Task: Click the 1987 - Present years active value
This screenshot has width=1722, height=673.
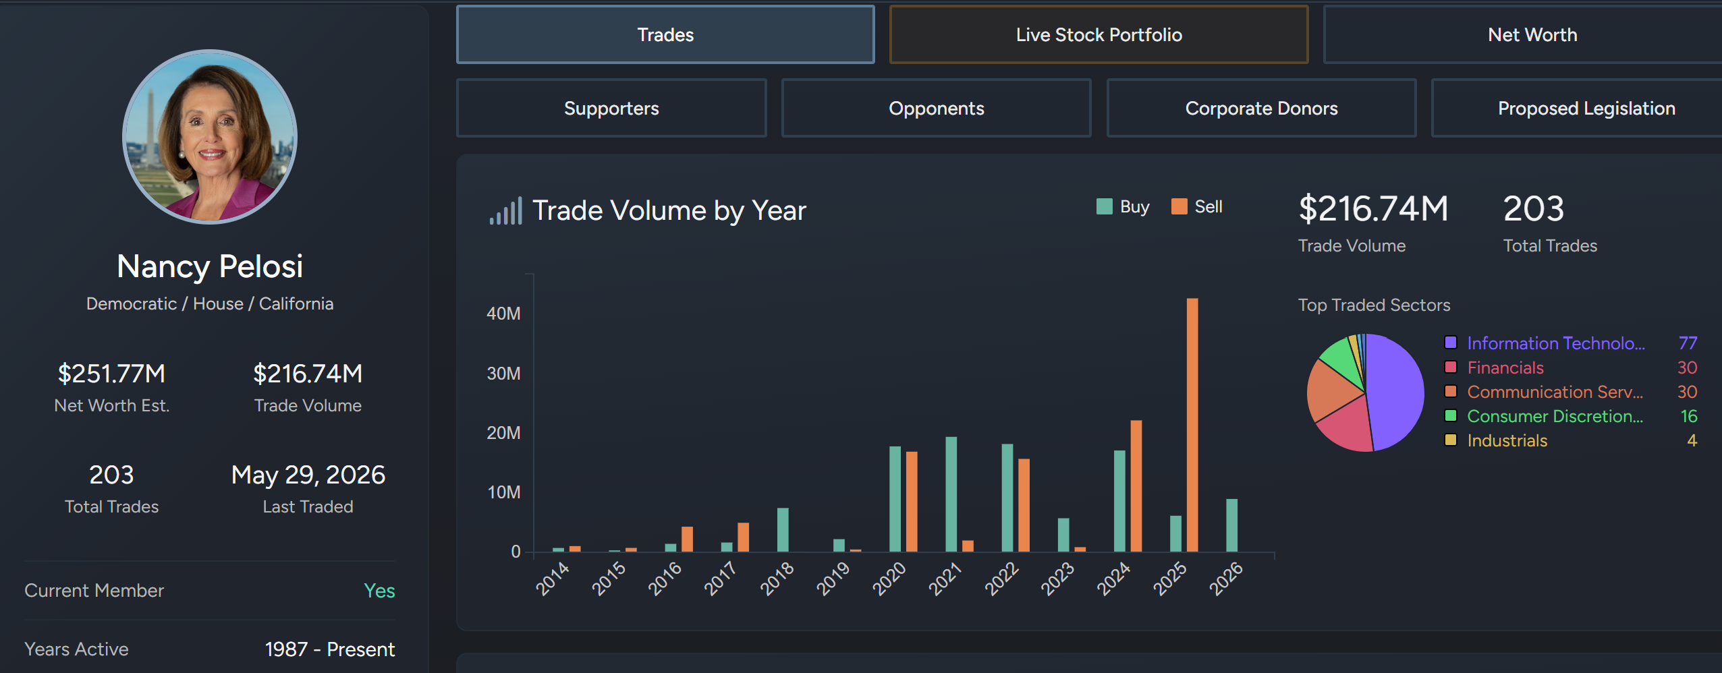Action: click(x=330, y=649)
